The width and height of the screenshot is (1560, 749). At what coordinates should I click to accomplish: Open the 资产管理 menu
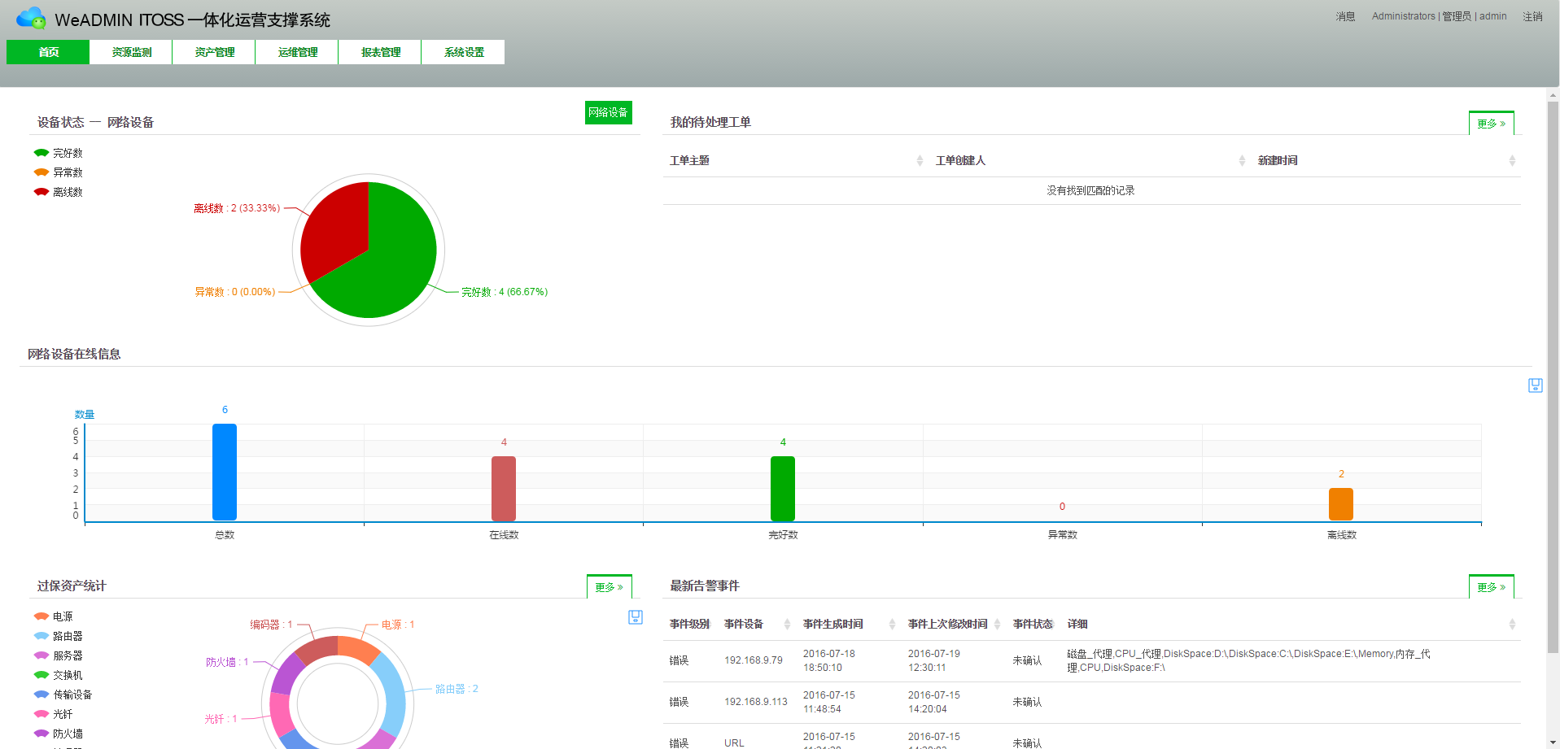tap(214, 52)
